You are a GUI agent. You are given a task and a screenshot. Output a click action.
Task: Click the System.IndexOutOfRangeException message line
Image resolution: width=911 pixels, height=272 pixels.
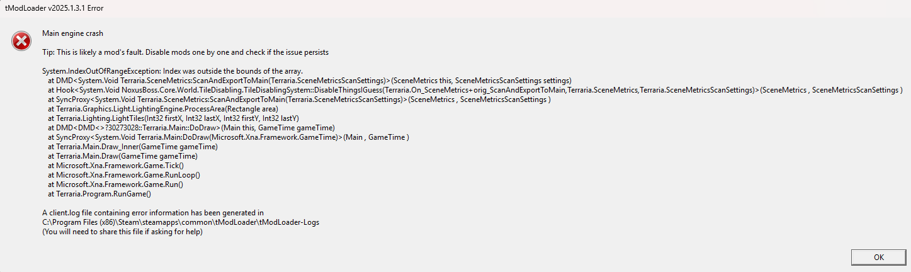[x=173, y=71]
